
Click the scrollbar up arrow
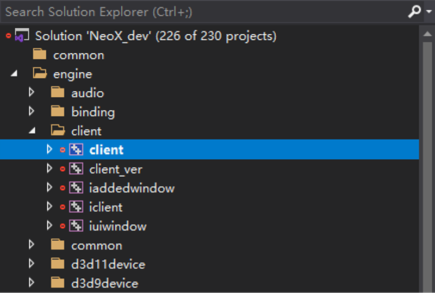427,34
